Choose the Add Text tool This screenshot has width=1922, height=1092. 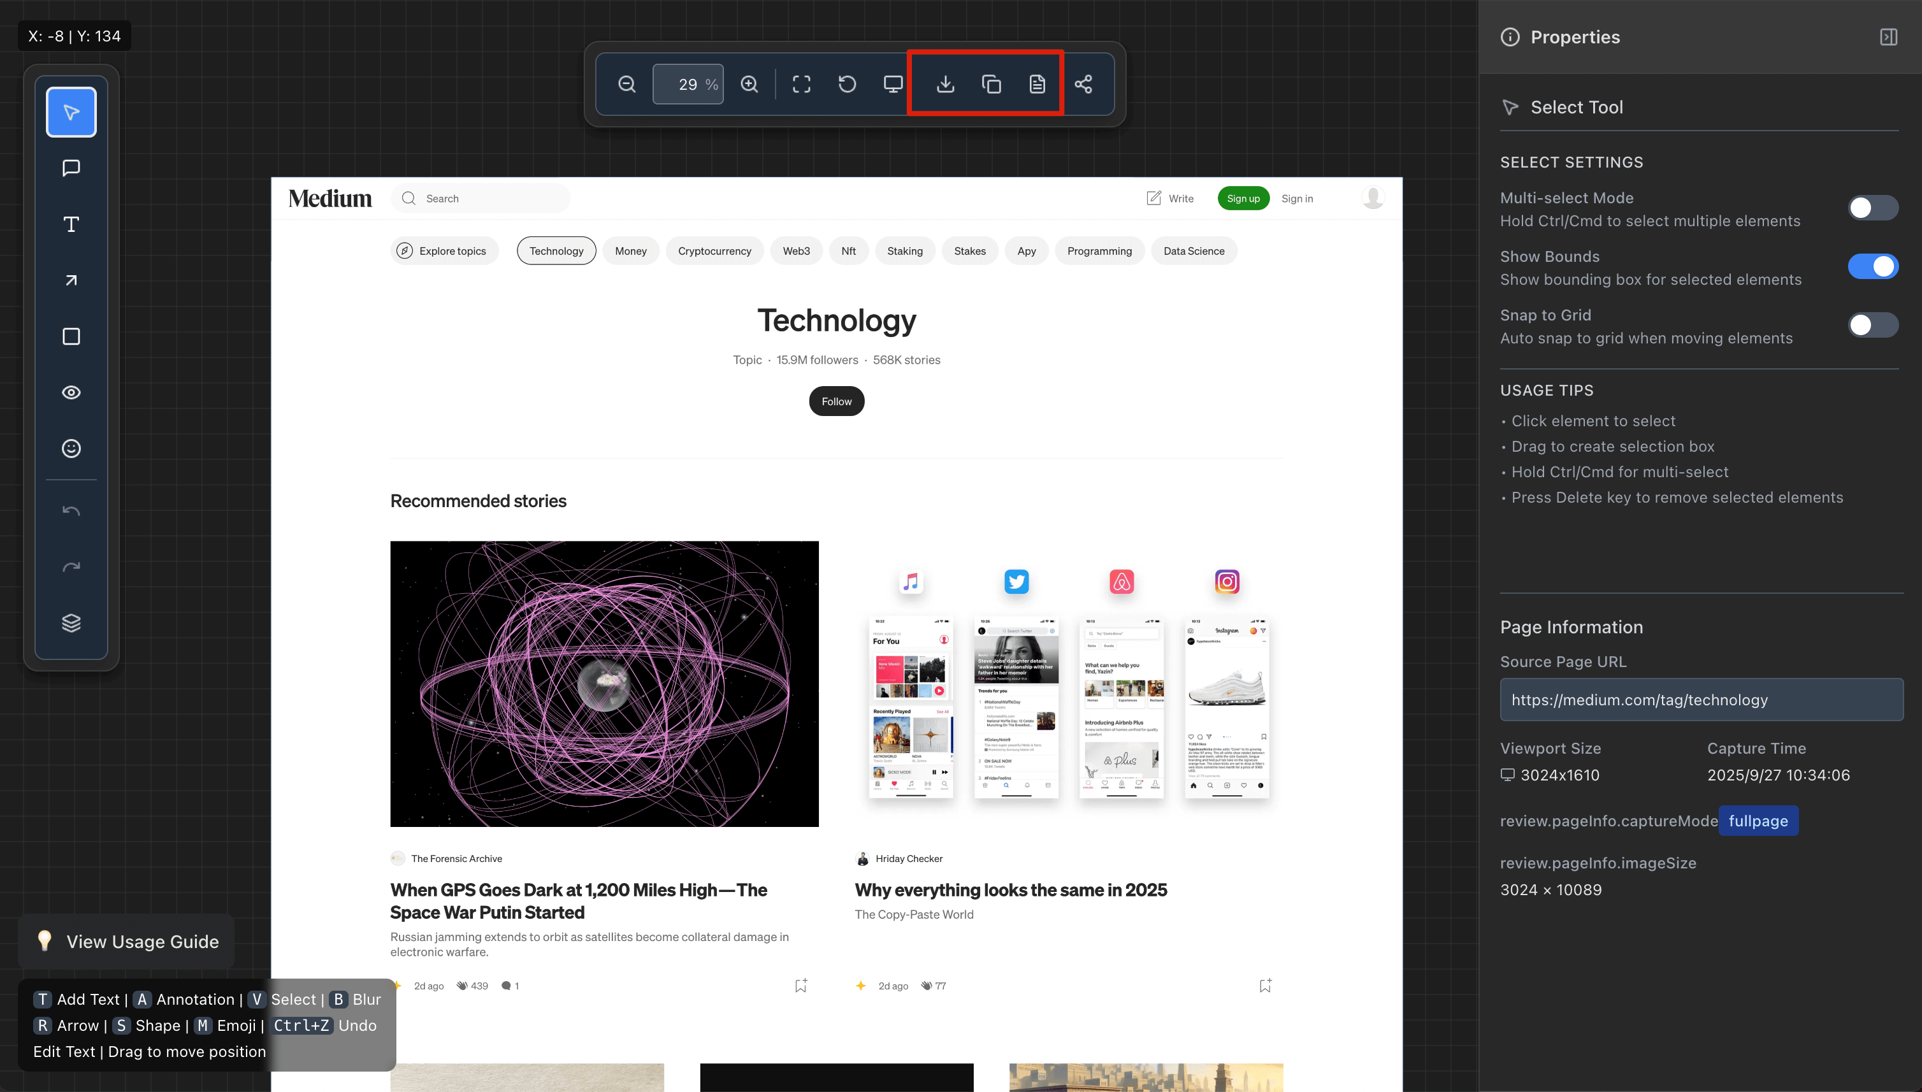pyautogui.click(x=71, y=224)
